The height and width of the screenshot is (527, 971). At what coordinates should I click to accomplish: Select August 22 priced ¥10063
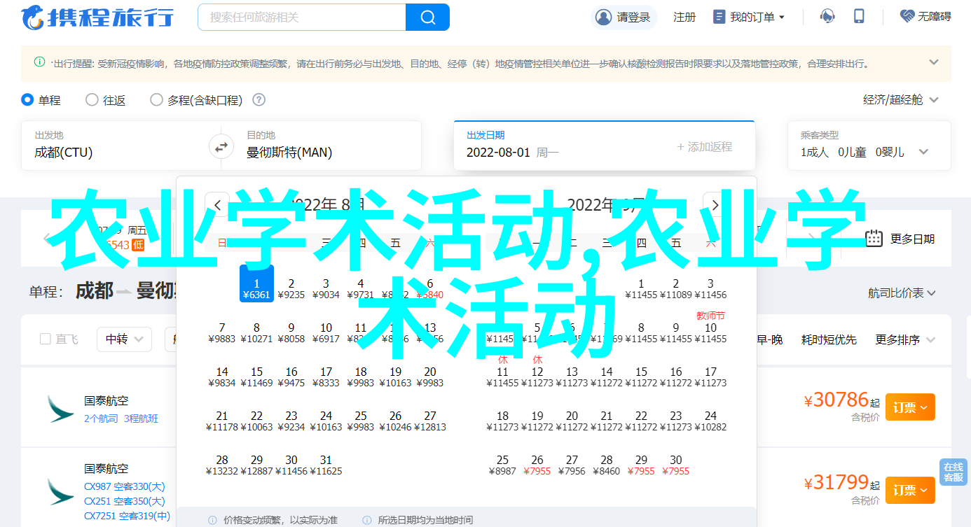tap(256, 421)
